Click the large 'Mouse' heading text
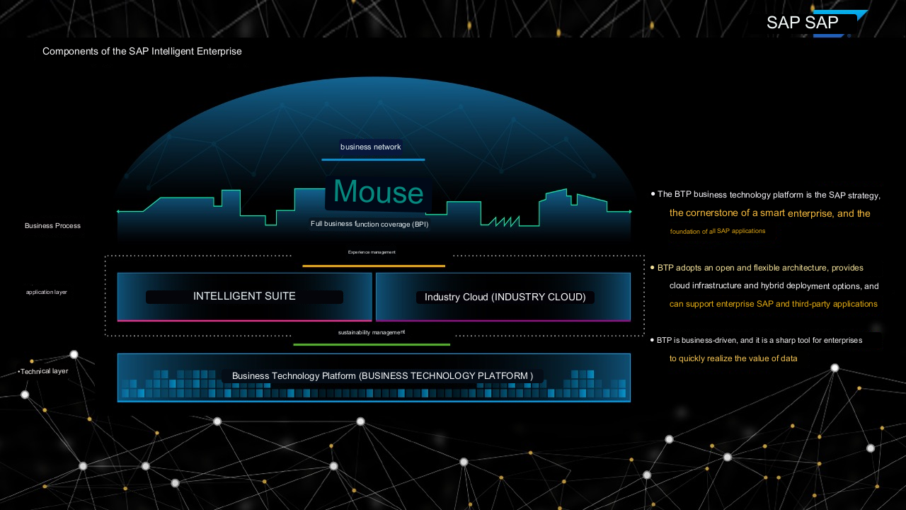The image size is (906, 510). (x=379, y=192)
